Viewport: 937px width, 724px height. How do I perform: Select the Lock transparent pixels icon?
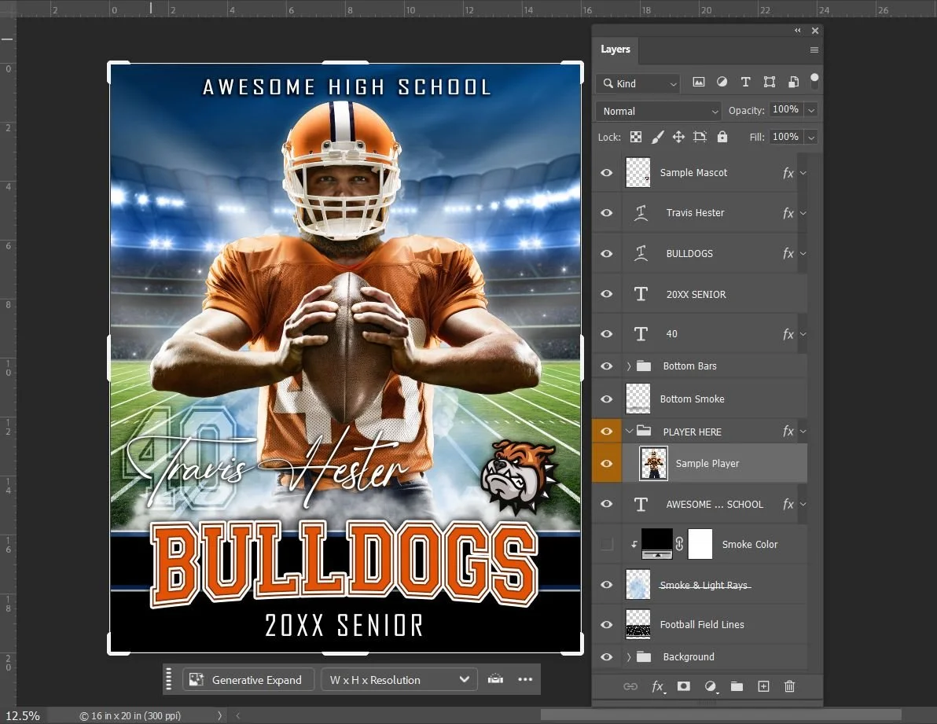(x=636, y=137)
